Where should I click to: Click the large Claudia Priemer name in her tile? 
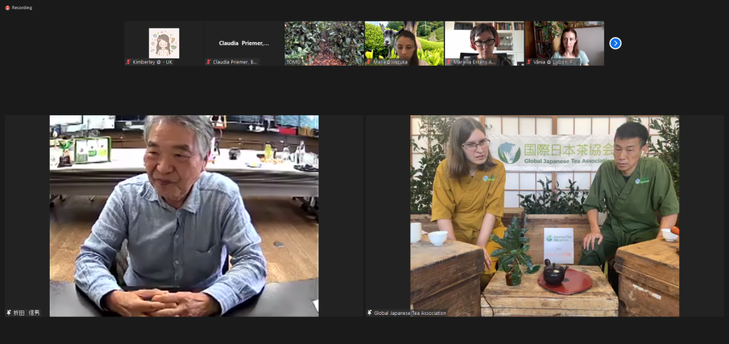pos(244,43)
